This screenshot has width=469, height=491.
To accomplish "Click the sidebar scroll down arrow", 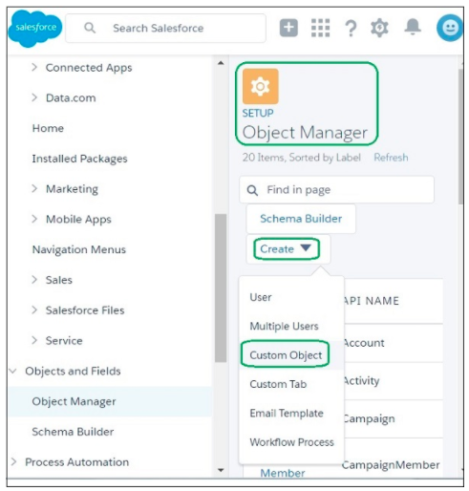I will [x=221, y=470].
